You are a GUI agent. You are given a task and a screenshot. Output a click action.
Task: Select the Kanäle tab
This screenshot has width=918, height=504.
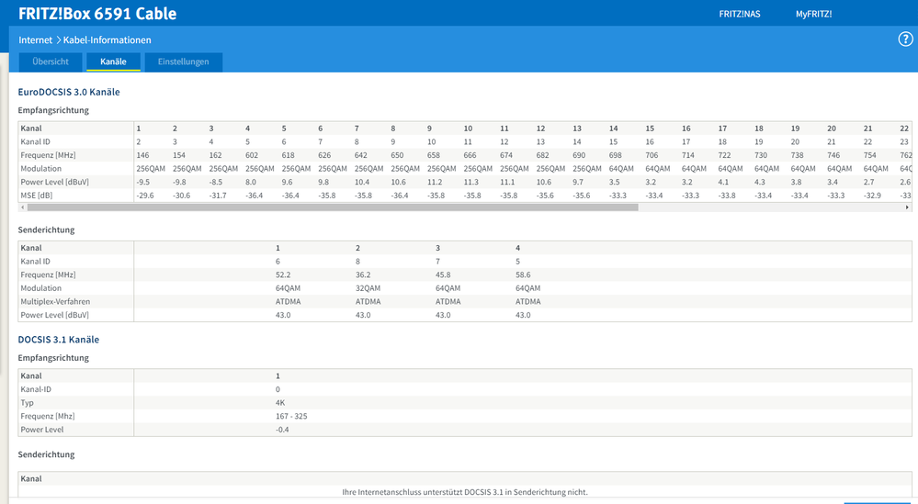coord(113,62)
